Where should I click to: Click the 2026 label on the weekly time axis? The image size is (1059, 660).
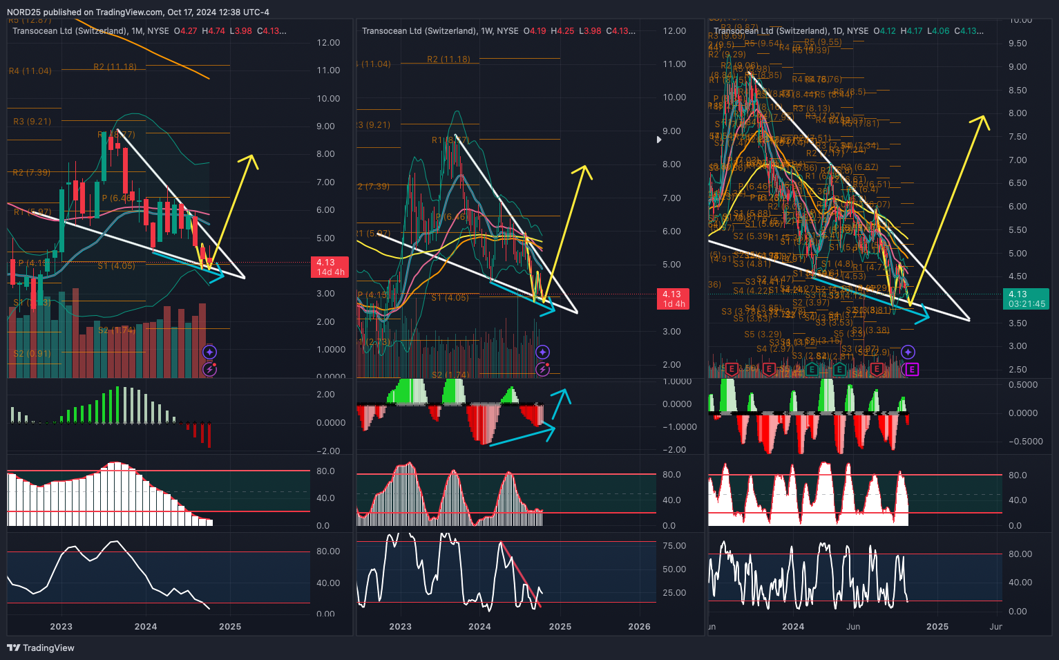click(639, 627)
